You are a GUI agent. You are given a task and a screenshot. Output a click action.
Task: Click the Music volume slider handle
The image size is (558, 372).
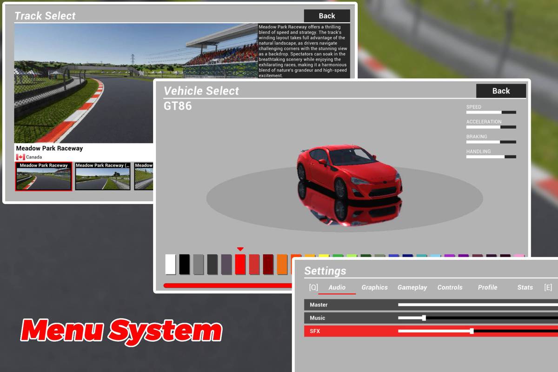click(423, 318)
